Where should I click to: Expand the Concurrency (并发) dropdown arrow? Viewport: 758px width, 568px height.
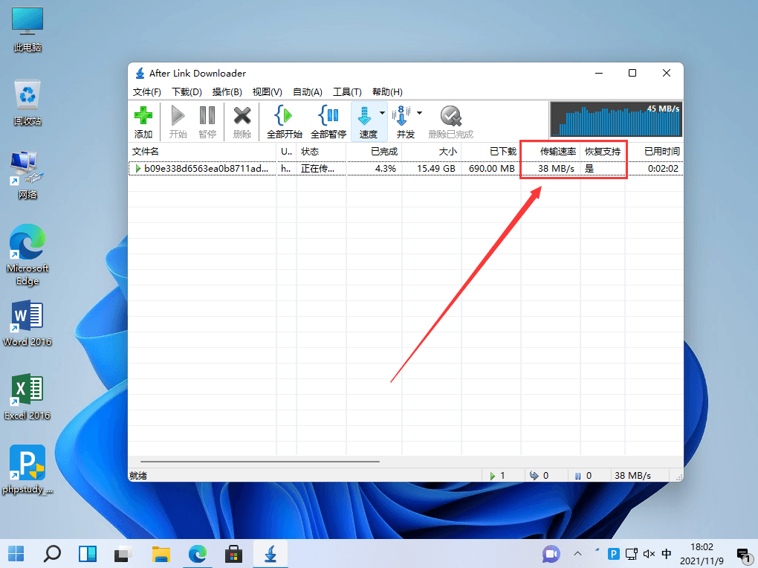coord(419,113)
